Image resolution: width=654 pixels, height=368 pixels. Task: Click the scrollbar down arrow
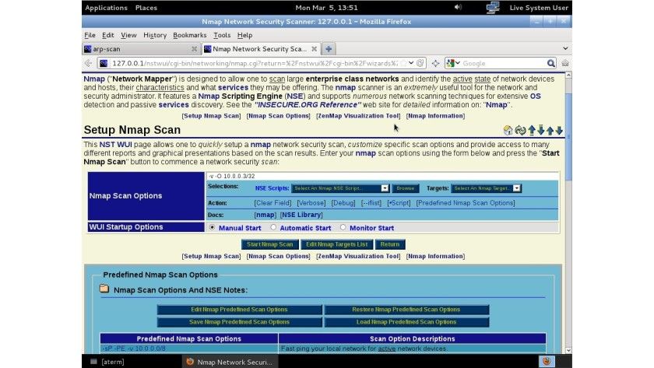coord(568,350)
